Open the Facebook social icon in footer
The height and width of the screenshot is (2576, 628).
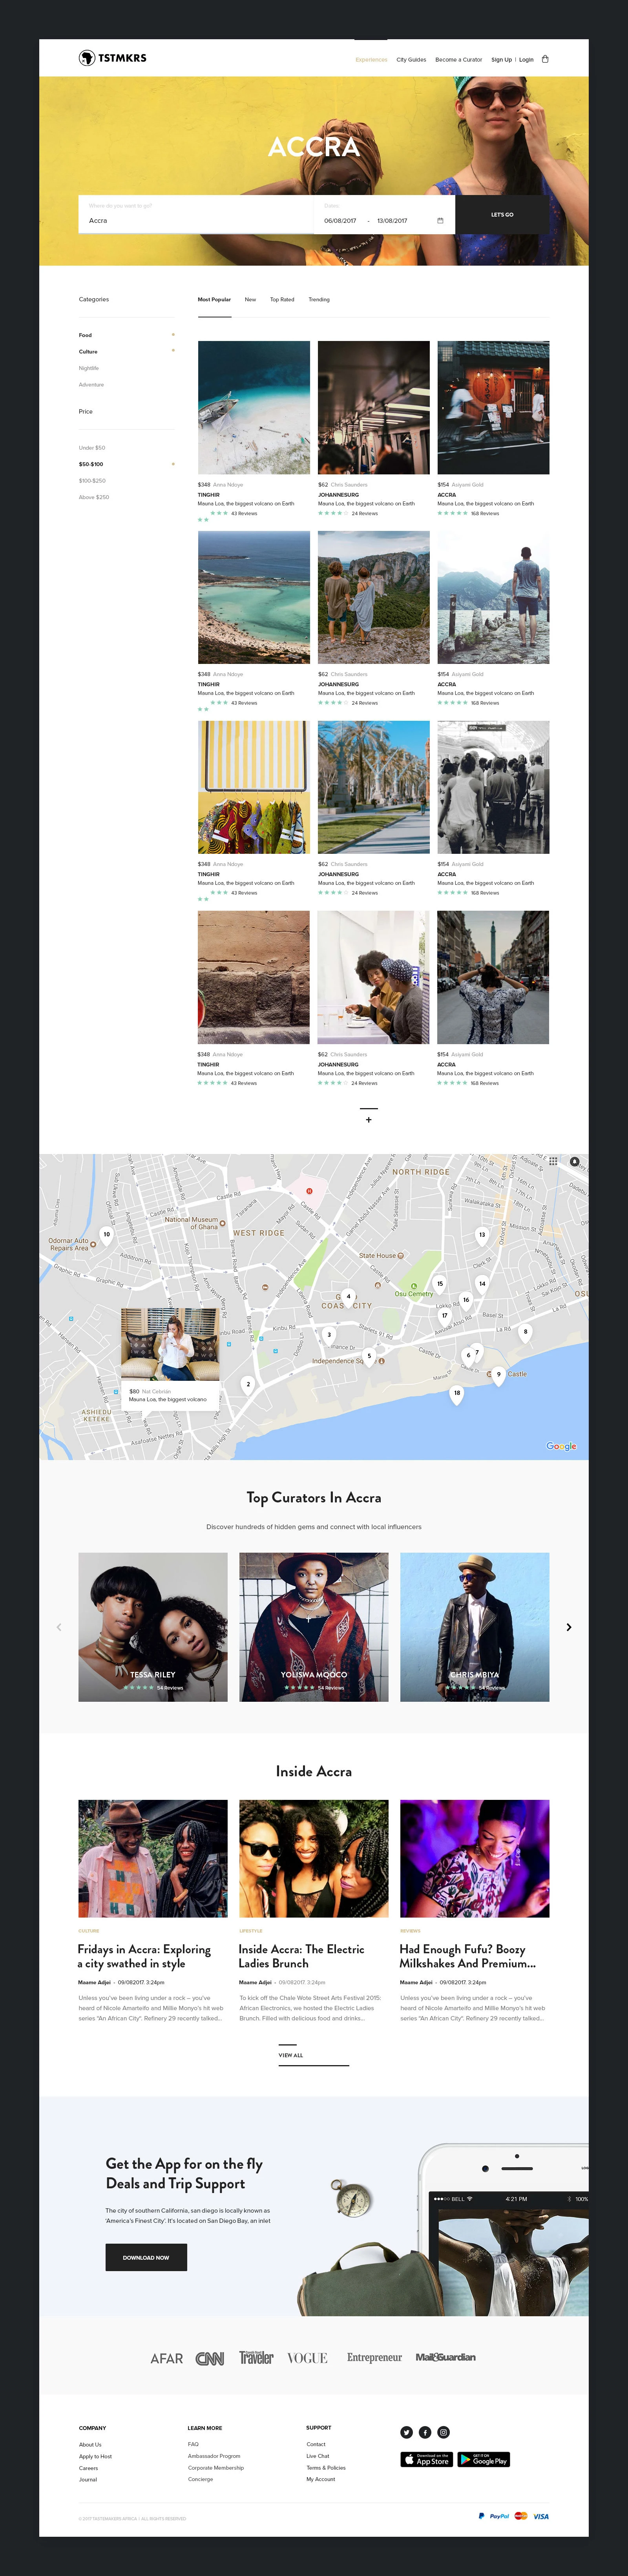click(425, 2432)
